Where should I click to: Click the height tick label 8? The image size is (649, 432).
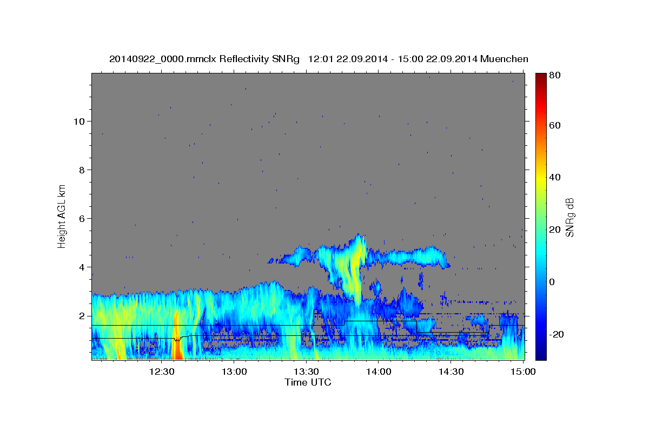point(82,170)
